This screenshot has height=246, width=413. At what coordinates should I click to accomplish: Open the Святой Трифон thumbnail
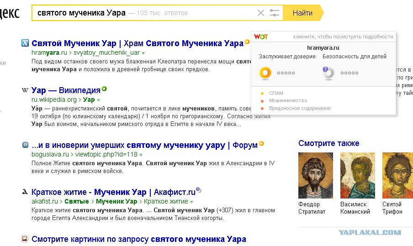pos(397,175)
